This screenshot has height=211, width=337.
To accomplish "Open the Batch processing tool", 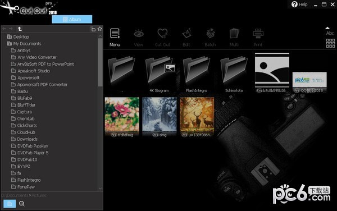I will point(210,37).
